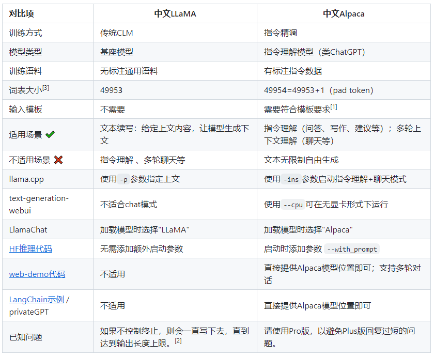Select the 中文Alpaca column header
Image resolution: width=434 pixels, height=357 pixels.
tap(344, 13)
